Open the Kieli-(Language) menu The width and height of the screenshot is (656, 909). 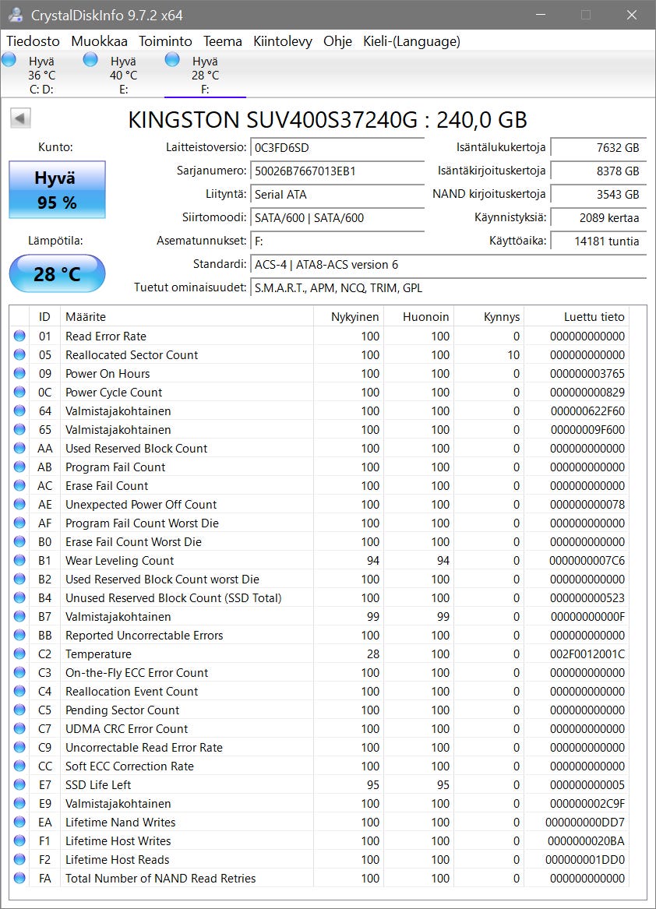tap(412, 41)
